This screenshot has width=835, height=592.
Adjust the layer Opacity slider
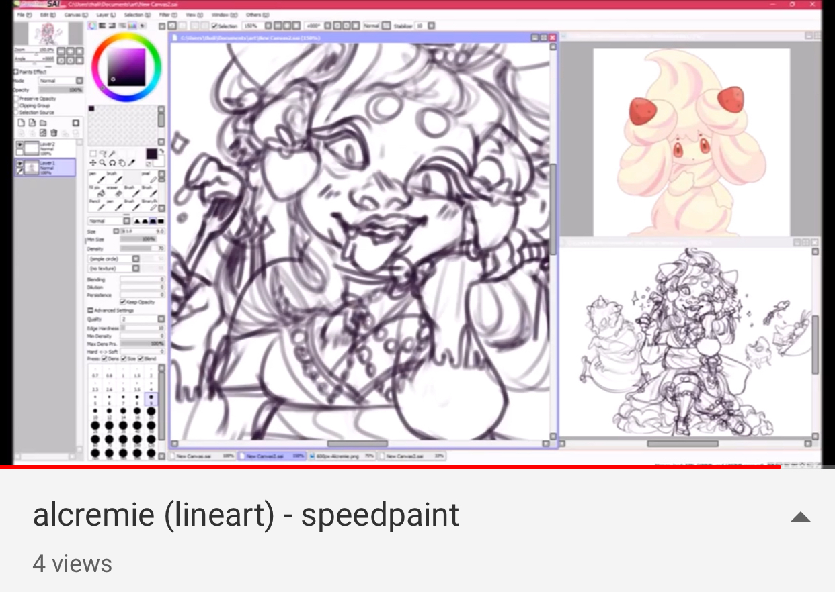pyautogui.click(x=61, y=90)
